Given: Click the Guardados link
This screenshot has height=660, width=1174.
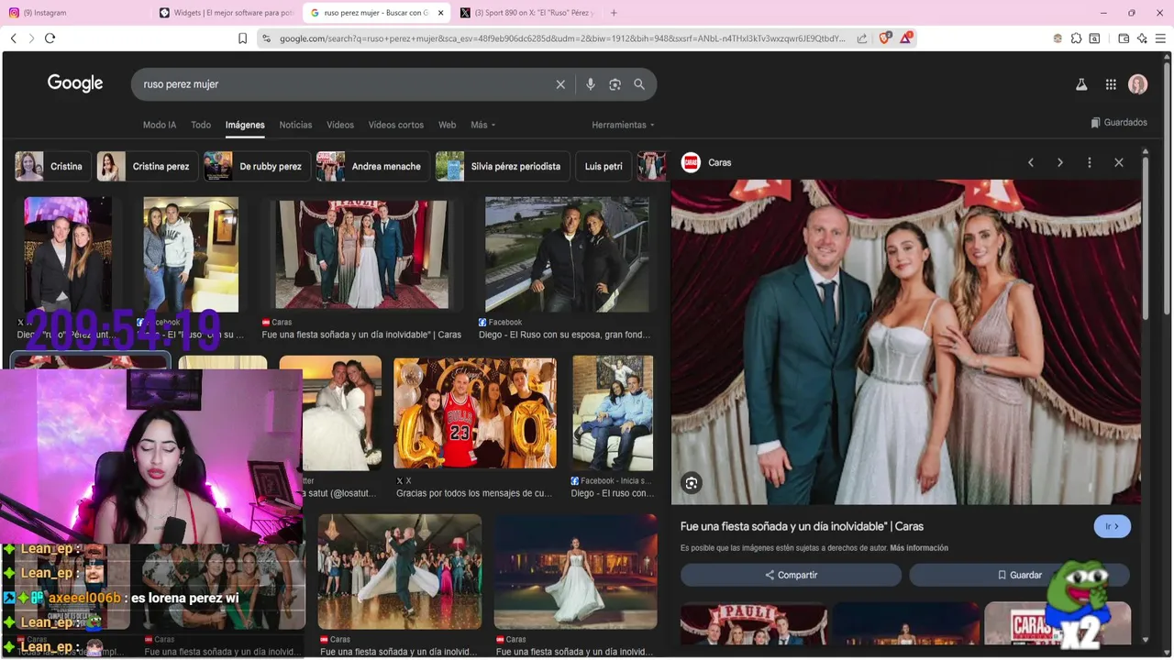Looking at the screenshot, I should (1119, 122).
